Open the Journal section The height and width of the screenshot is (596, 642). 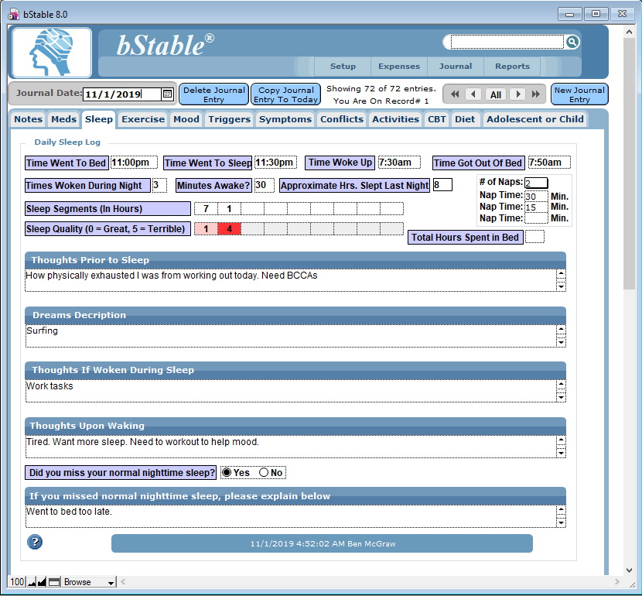(x=456, y=67)
